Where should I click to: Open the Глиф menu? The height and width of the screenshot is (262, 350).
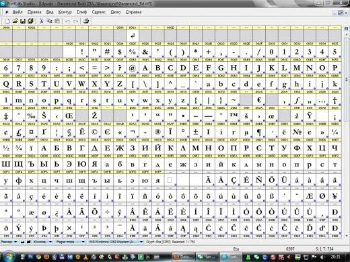81,12
